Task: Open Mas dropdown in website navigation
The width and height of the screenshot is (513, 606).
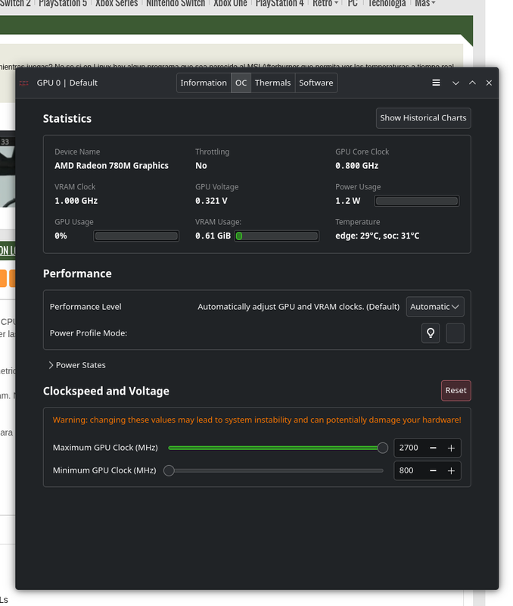Action: coord(424,4)
